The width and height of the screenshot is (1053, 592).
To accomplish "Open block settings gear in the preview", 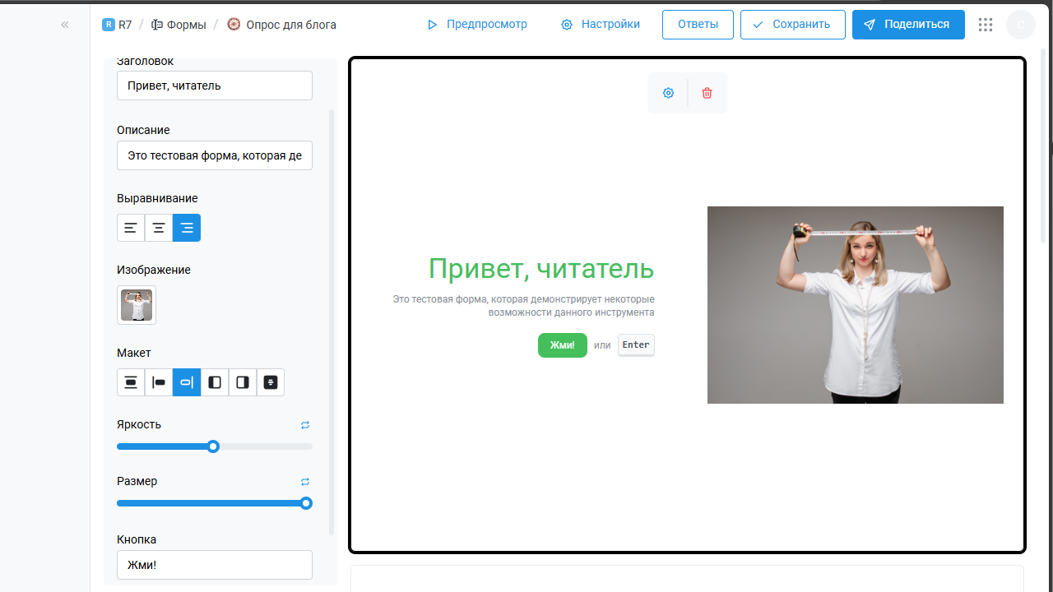I will (669, 93).
